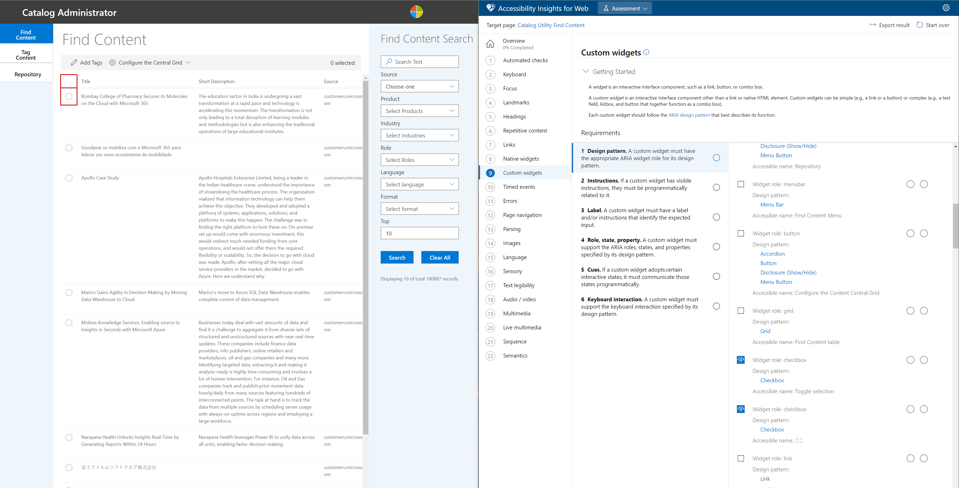Click the Start over refresh icon
The width and height of the screenshot is (959, 488).
[x=920, y=25]
